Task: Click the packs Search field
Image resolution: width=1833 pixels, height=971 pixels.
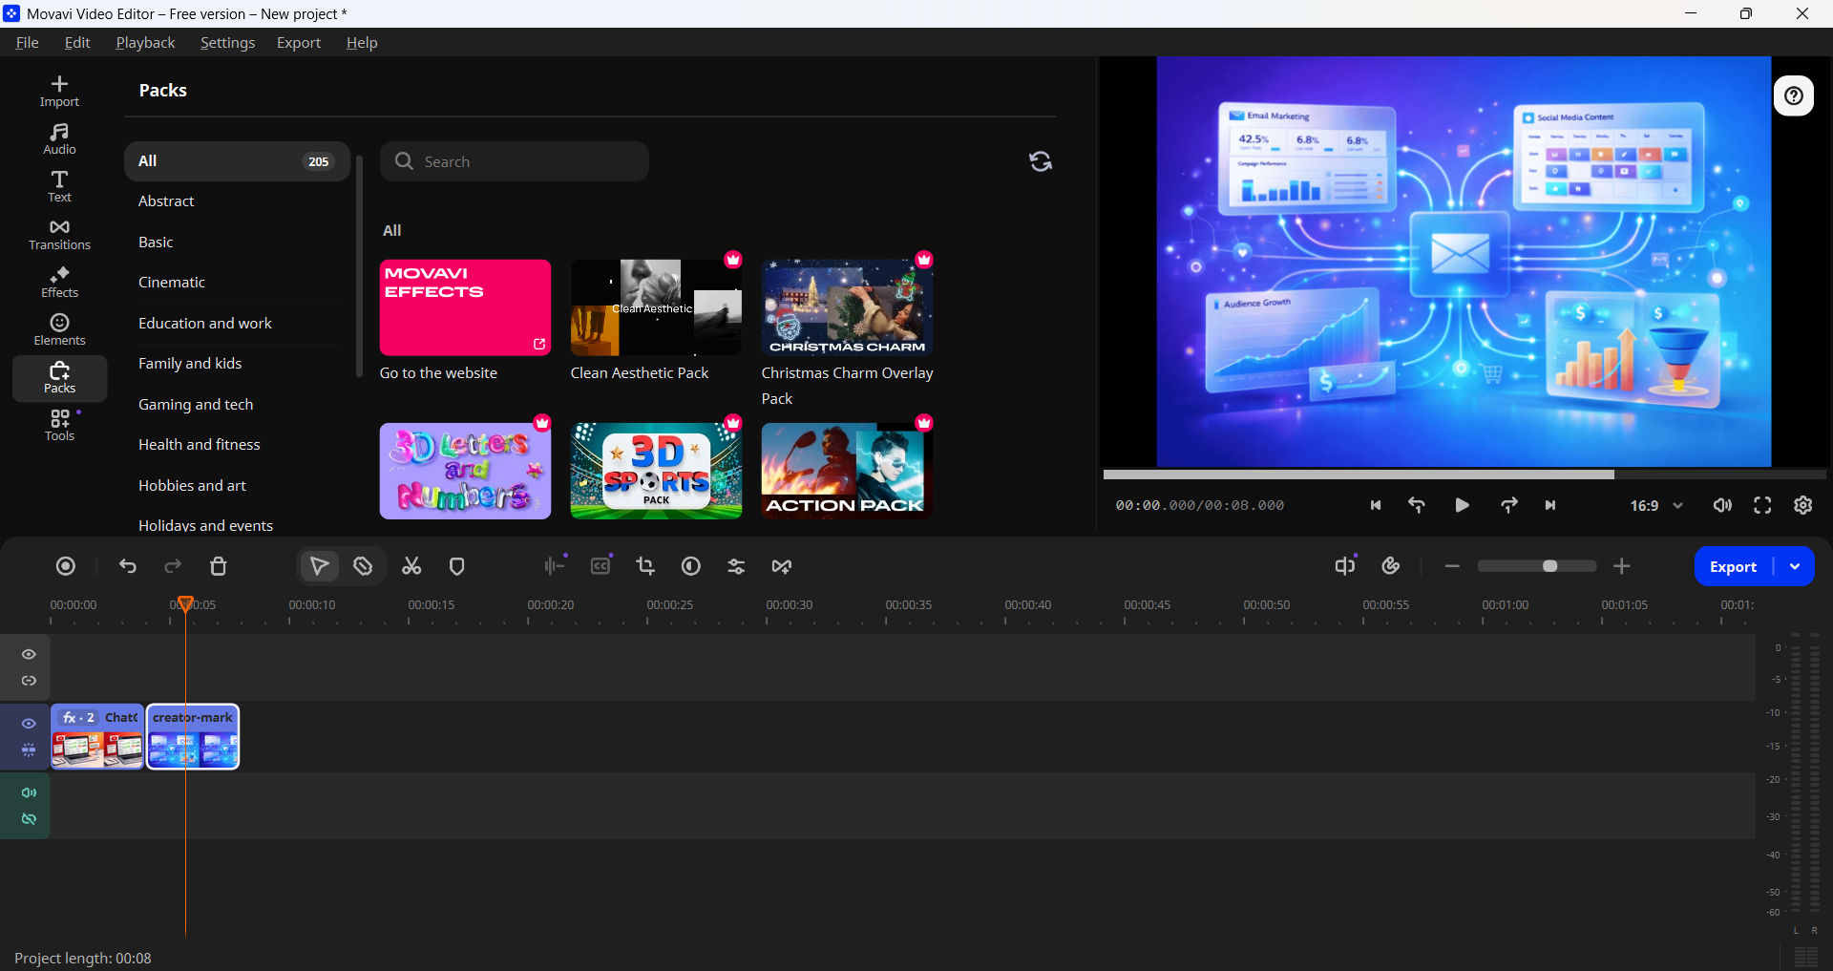Action: (x=515, y=161)
